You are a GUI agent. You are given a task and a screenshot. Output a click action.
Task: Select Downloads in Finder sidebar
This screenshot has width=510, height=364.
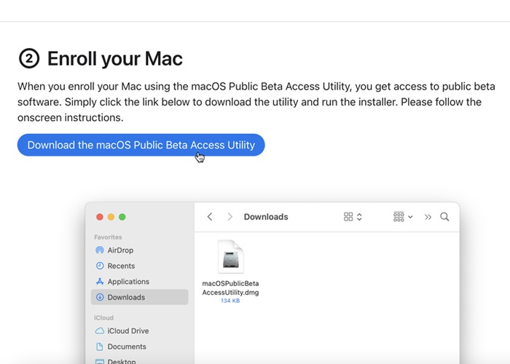tap(139, 297)
